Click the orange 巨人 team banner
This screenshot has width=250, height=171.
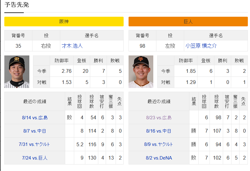point(188,21)
